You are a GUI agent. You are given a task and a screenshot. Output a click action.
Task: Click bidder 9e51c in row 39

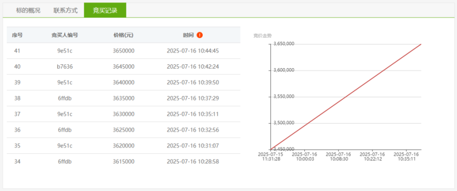point(65,82)
